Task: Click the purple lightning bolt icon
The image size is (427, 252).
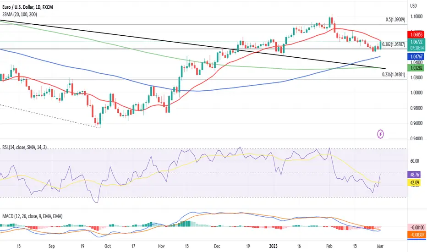Action: [x=380, y=134]
